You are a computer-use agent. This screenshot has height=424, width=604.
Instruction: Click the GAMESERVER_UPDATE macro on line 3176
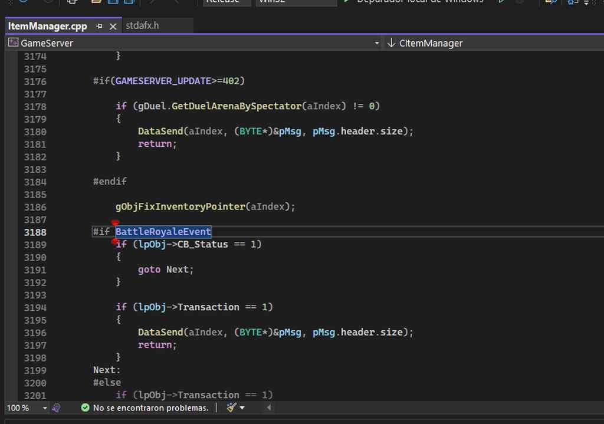pos(163,81)
